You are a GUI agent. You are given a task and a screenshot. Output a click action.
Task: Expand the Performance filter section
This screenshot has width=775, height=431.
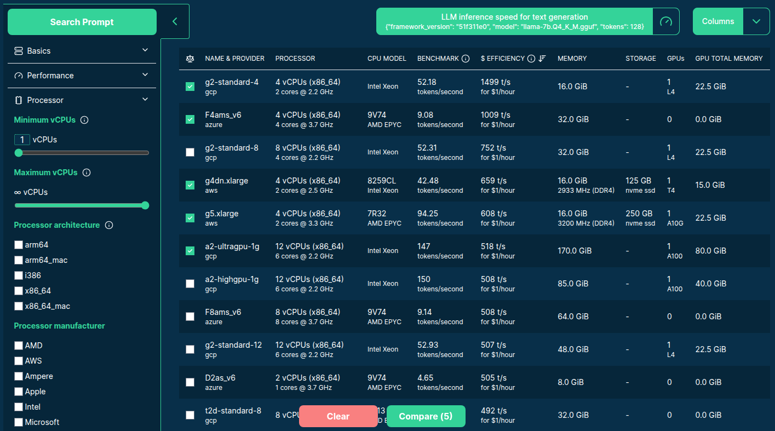[82, 76]
